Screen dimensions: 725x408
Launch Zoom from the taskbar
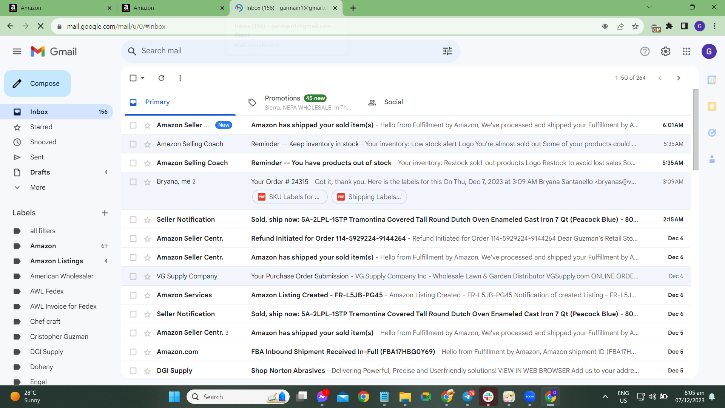[530, 397]
